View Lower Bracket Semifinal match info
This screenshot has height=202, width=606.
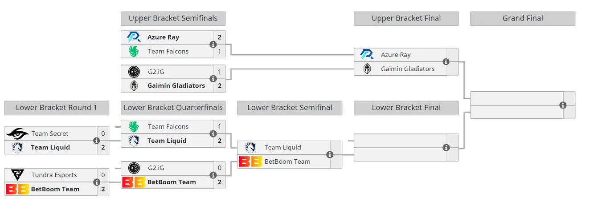[330, 154]
